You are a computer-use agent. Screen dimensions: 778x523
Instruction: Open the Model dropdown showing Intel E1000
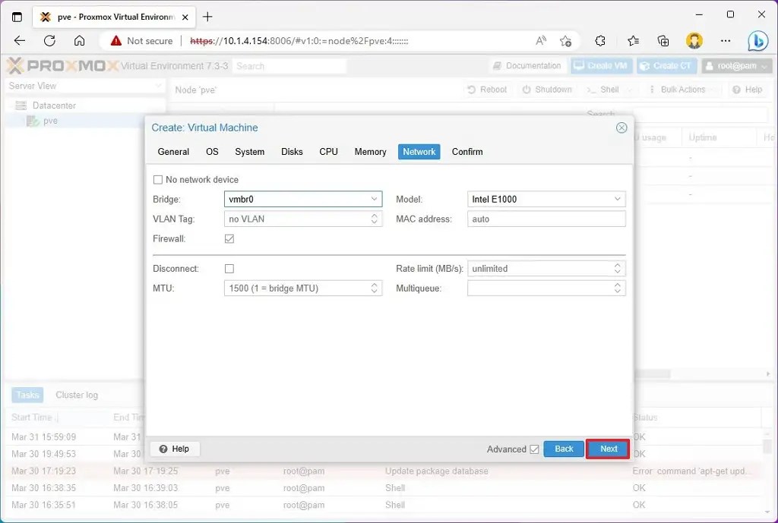click(617, 198)
